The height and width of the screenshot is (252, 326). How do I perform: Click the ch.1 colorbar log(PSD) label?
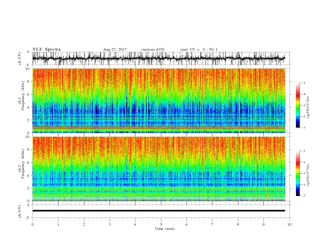[308, 107]
